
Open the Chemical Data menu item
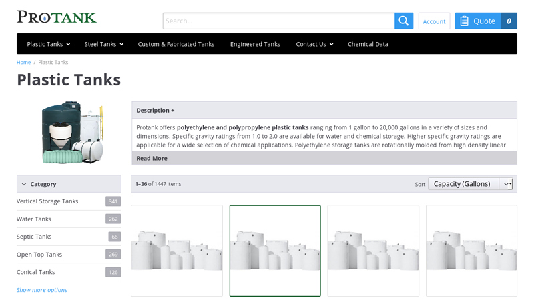(368, 44)
